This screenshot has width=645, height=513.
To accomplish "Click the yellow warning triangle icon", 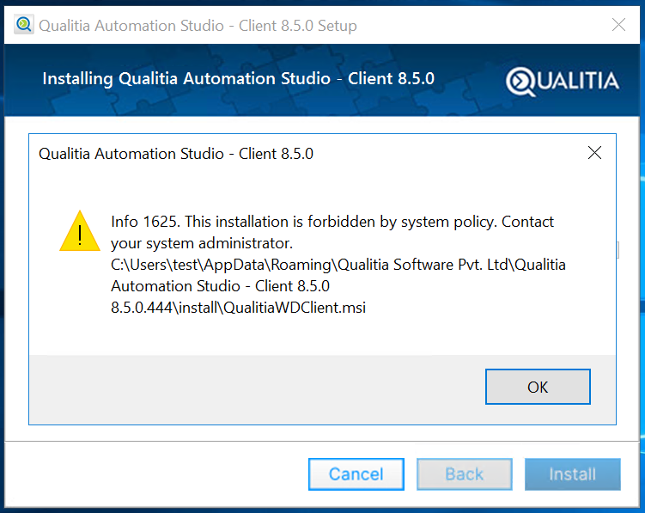I will 80,231.
